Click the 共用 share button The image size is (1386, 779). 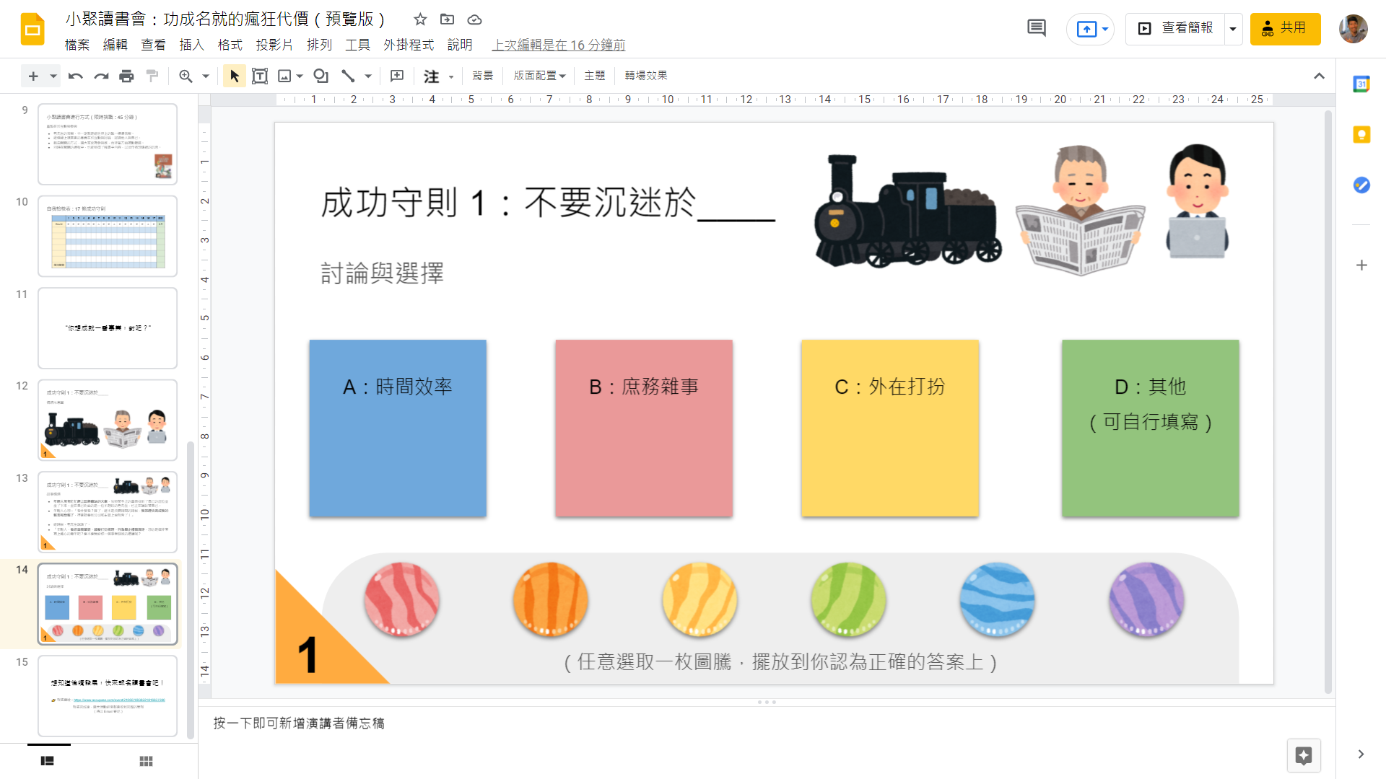(1285, 29)
